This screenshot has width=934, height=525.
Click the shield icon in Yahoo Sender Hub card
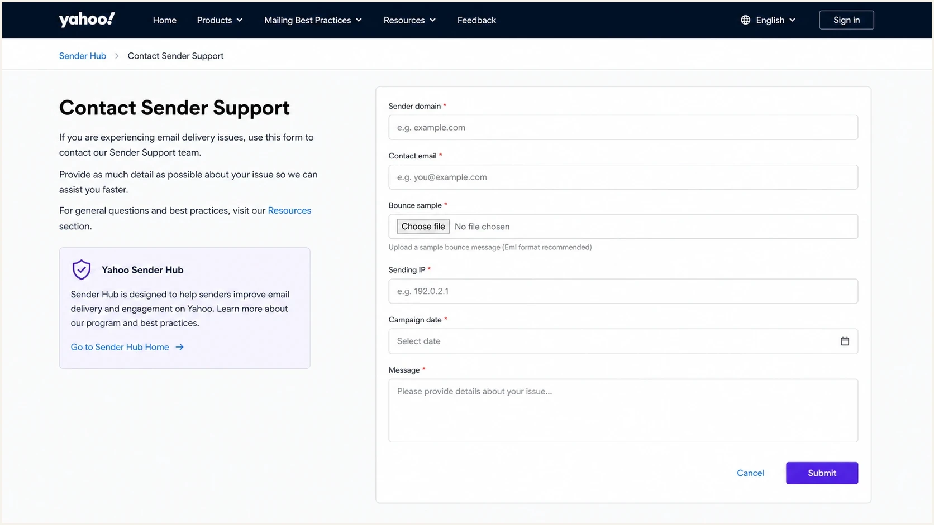pyautogui.click(x=82, y=269)
